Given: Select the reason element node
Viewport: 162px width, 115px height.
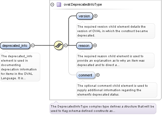Looking at the screenshot, I should point(84,46).
